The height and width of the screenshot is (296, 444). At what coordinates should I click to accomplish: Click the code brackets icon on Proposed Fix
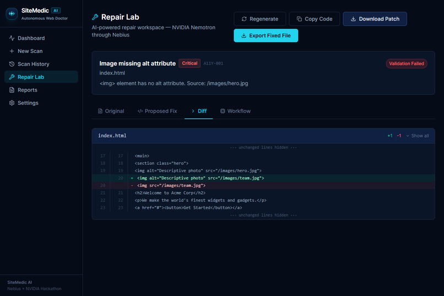tap(140, 111)
